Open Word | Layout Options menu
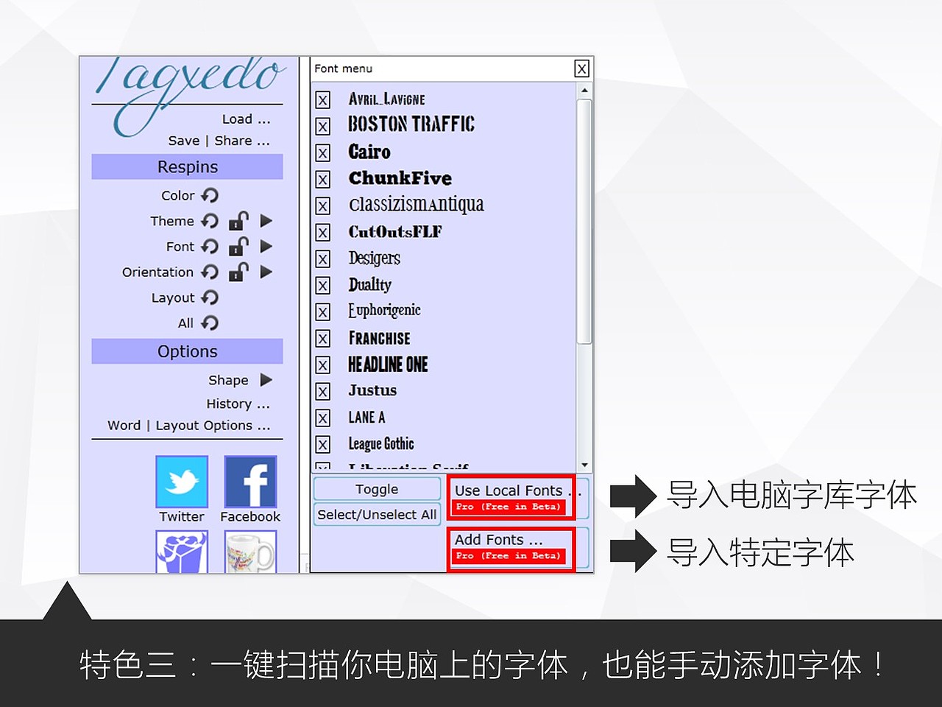The width and height of the screenshot is (942, 707). tap(188, 425)
